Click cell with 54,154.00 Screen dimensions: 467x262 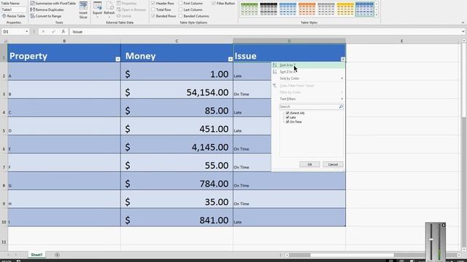tap(177, 90)
